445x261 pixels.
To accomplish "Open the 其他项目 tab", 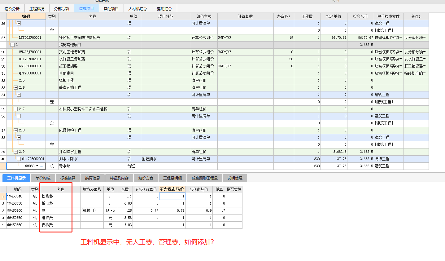I will coord(111,9).
